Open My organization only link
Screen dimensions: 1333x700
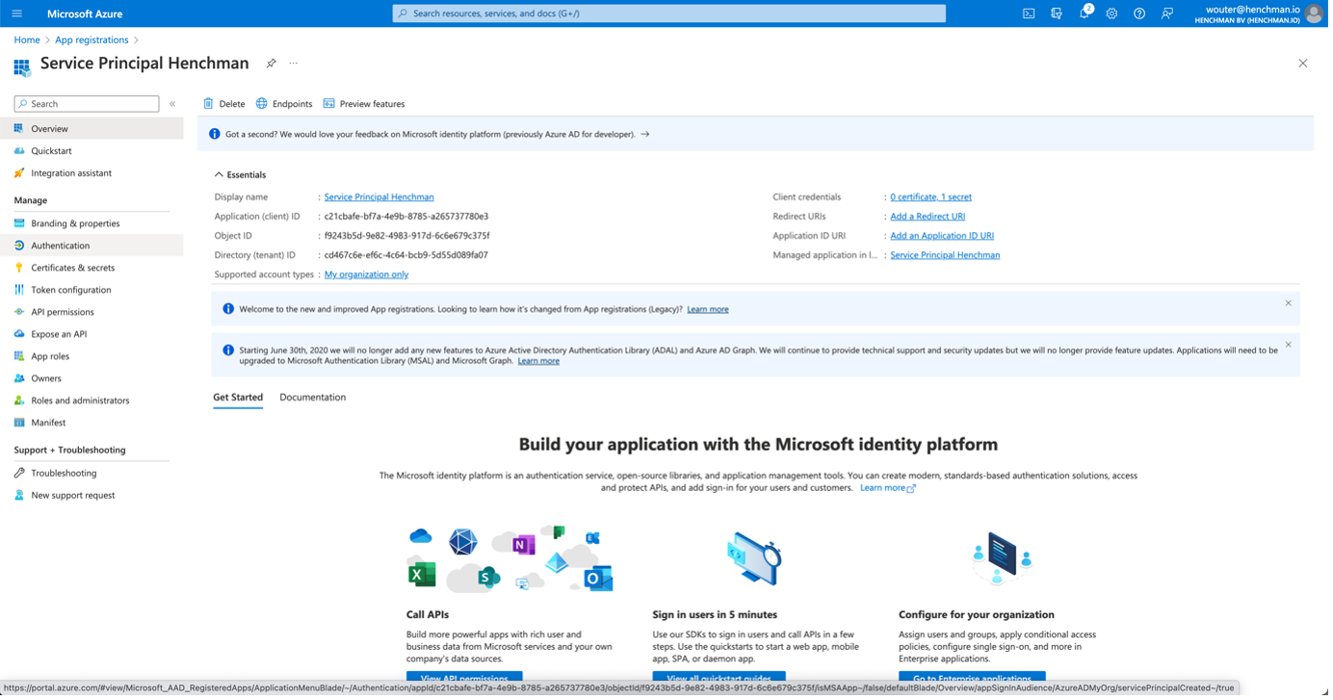pyautogui.click(x=367, y=275)
